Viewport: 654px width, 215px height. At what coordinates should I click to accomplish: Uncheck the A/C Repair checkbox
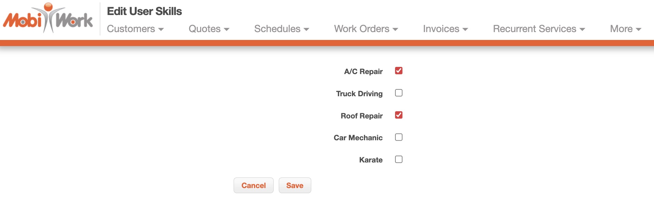pyautogui.click(x=398, y=71)
